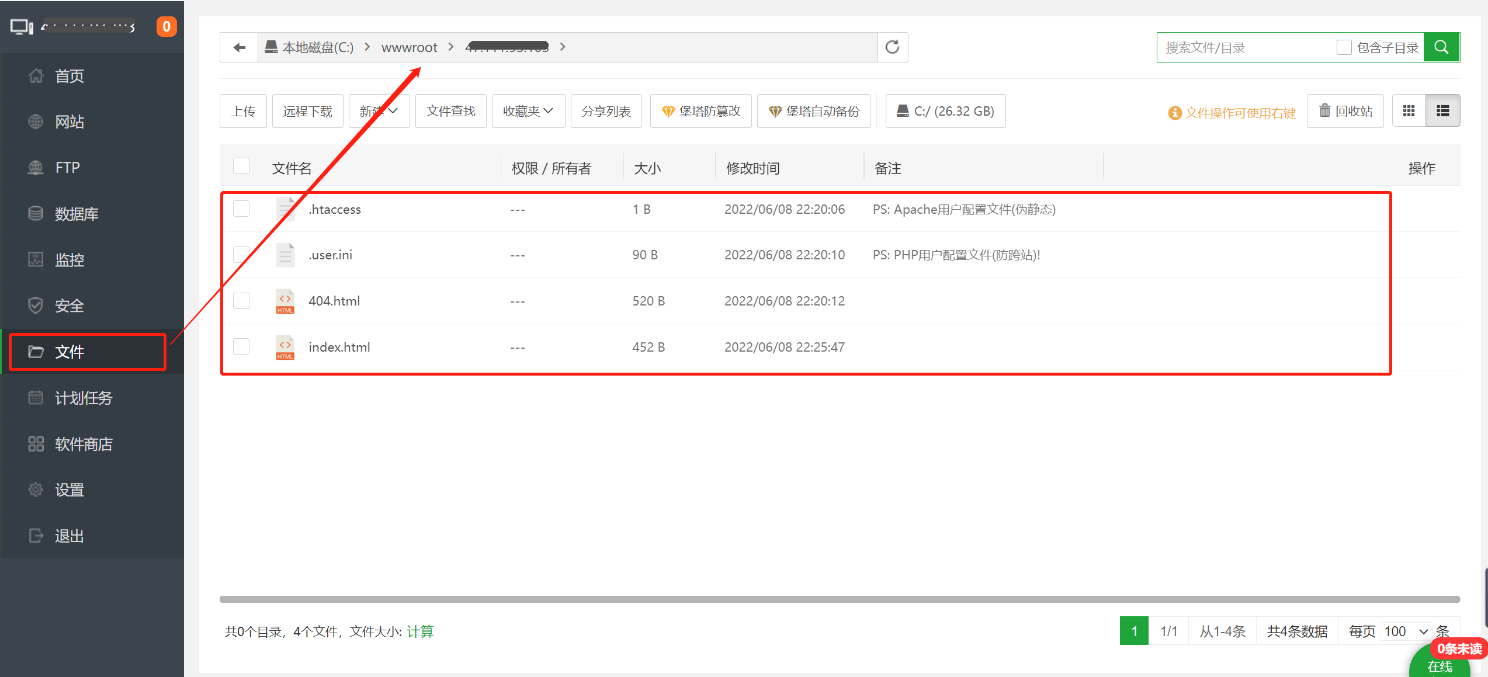The width and height of the screenshot is (1488, 677).
Task: Expand the 收藏夹 favorites dropdown
Action: pyautogui.click(x=528, y=111)
